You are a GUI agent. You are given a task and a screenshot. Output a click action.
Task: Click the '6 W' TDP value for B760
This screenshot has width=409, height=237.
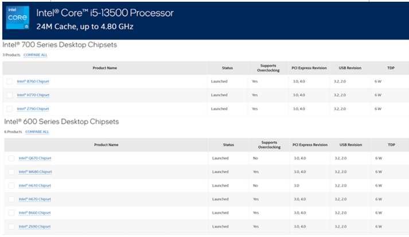pos(377,81)
